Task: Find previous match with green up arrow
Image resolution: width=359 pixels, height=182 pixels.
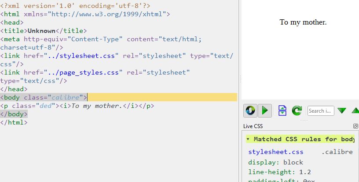Action: tap(355, 111)
